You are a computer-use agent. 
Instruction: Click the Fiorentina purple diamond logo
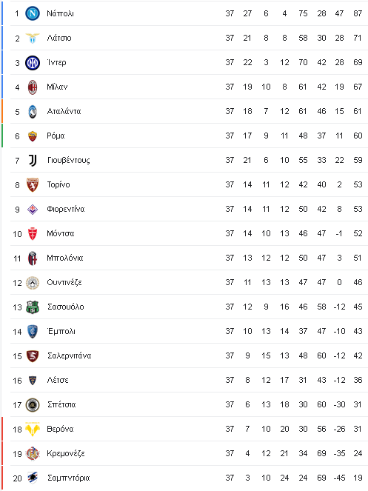pos(33,209)
